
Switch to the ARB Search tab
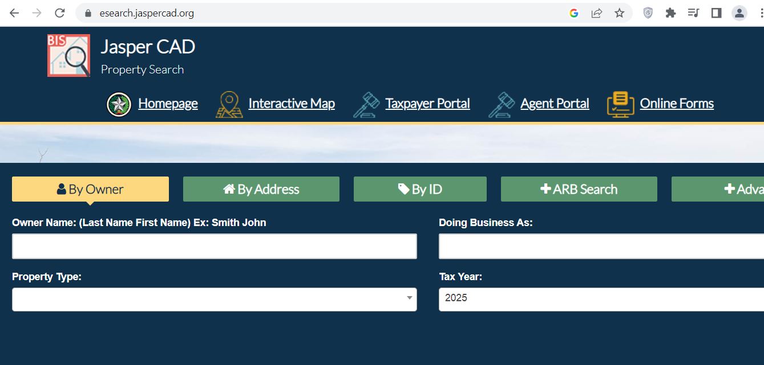coord(579,189)
